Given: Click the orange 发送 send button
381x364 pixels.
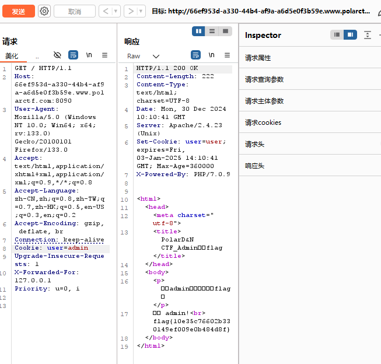Looking at the screenshot, I should pyautogui.click(x=19, y=11).
